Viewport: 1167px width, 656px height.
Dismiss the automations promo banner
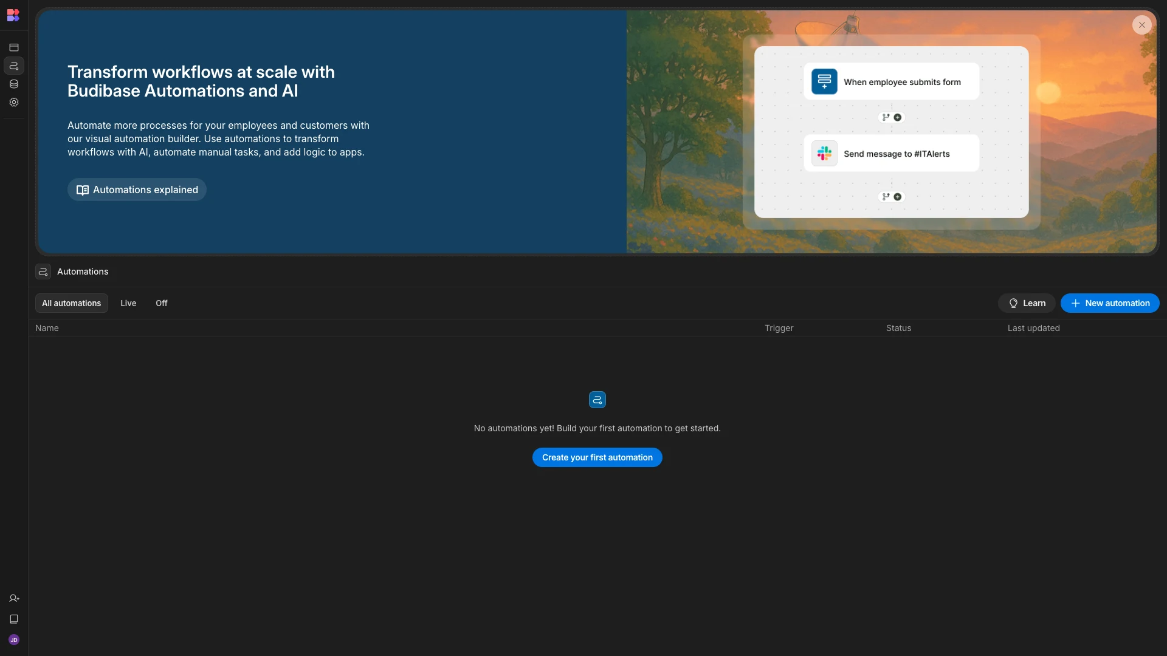click(x=1142, y=25)
